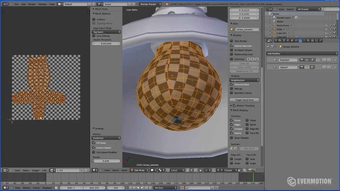Open the Render menu in top bar

(x=32, y=4)
